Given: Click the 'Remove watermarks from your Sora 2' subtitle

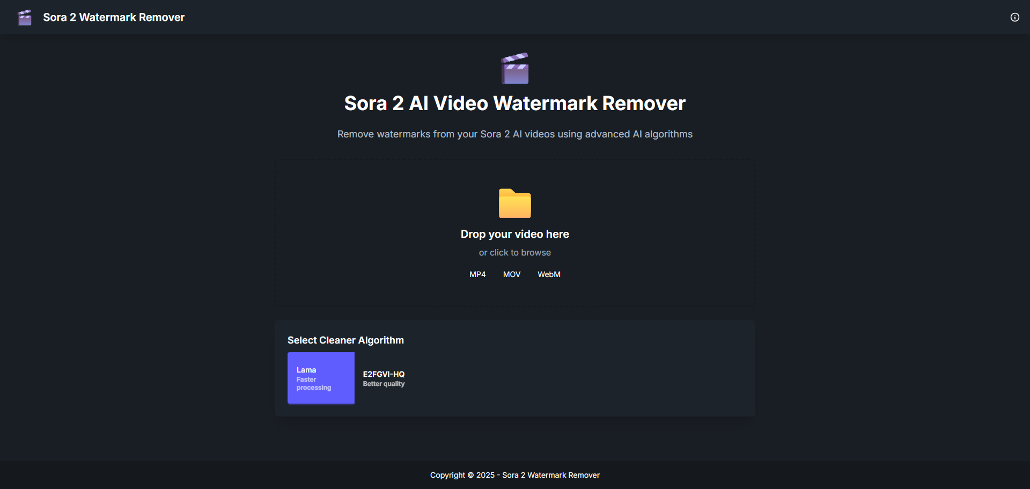Looking at the screenshot, I should (514, 134).
